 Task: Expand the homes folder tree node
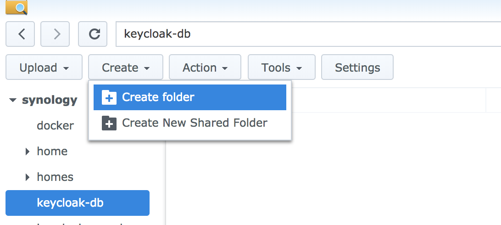click(28, 177)
